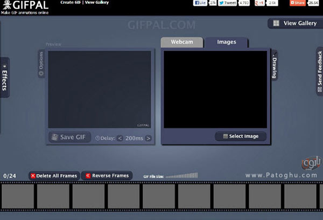Click the red X delete icon
323x220 pixels.
pyautogui.click(x=33, y=176)
